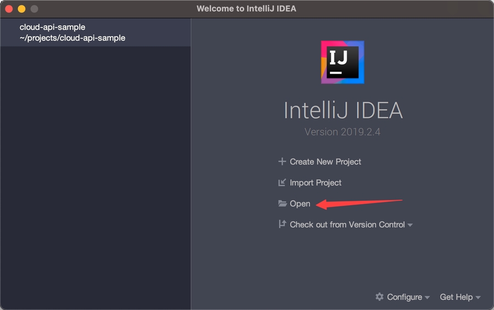Image resolution: width=494 pixels, height=310 pixels.
Task: Click the plus icon beside Create New Project
Action: (282, 162)
